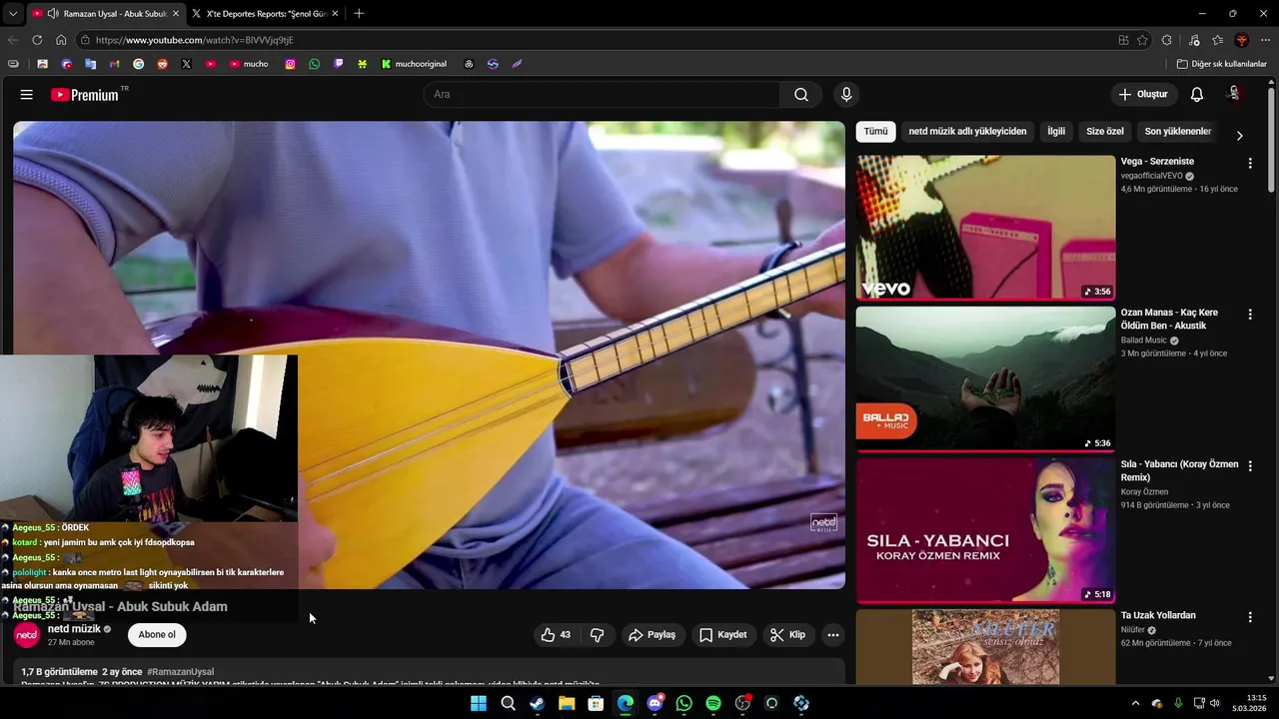Open the Ozan Manas Kaç Kere Öldüm Ben thumbnail

click(x=985, y=378)
